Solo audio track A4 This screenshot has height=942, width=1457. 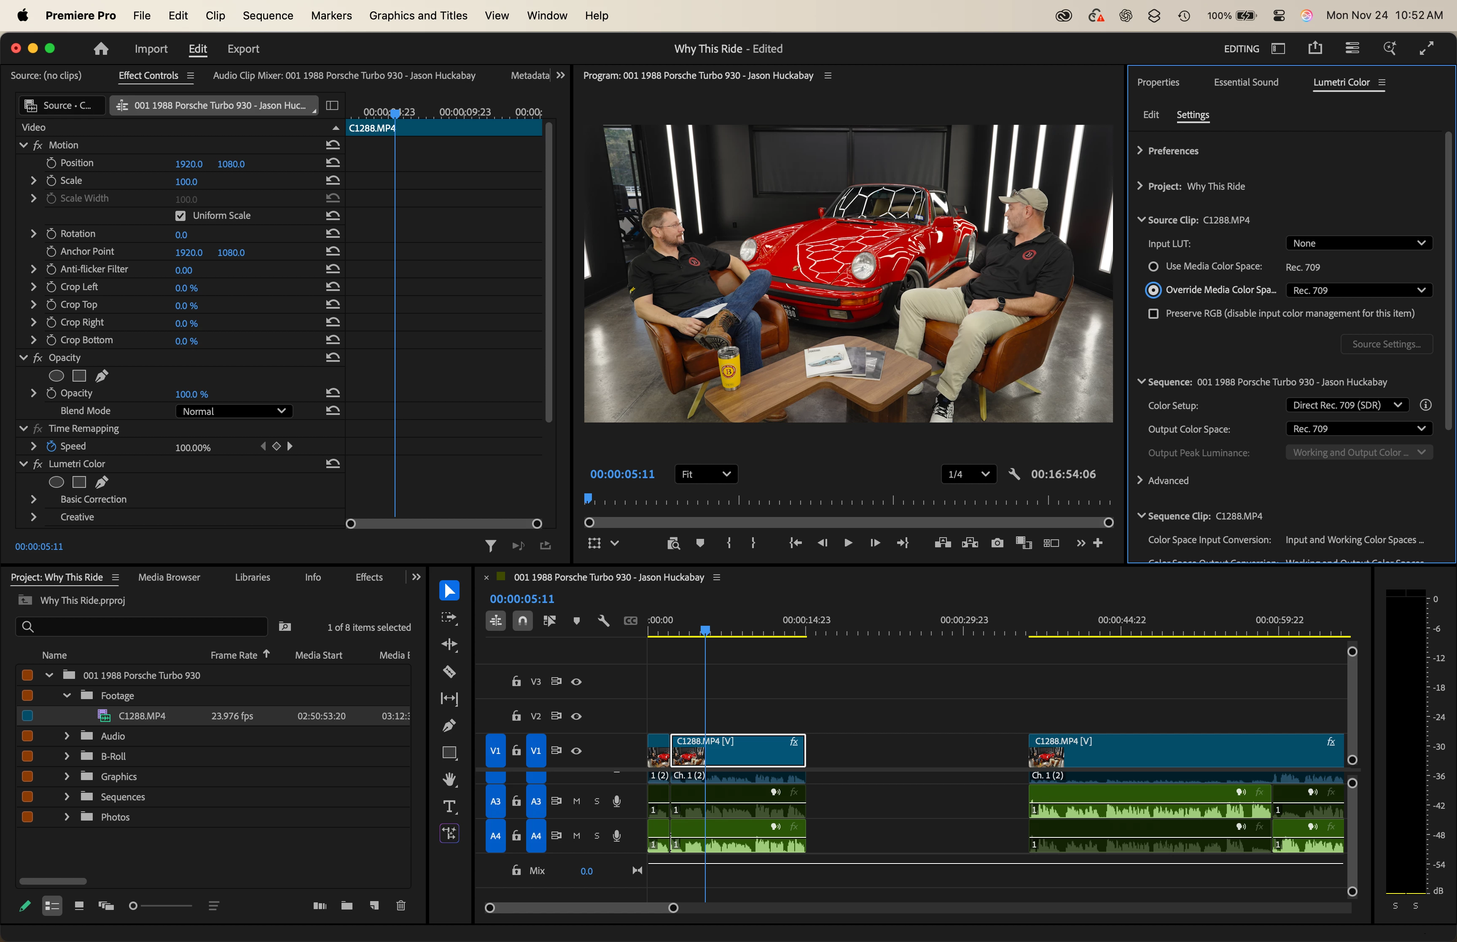coord(597,836)
